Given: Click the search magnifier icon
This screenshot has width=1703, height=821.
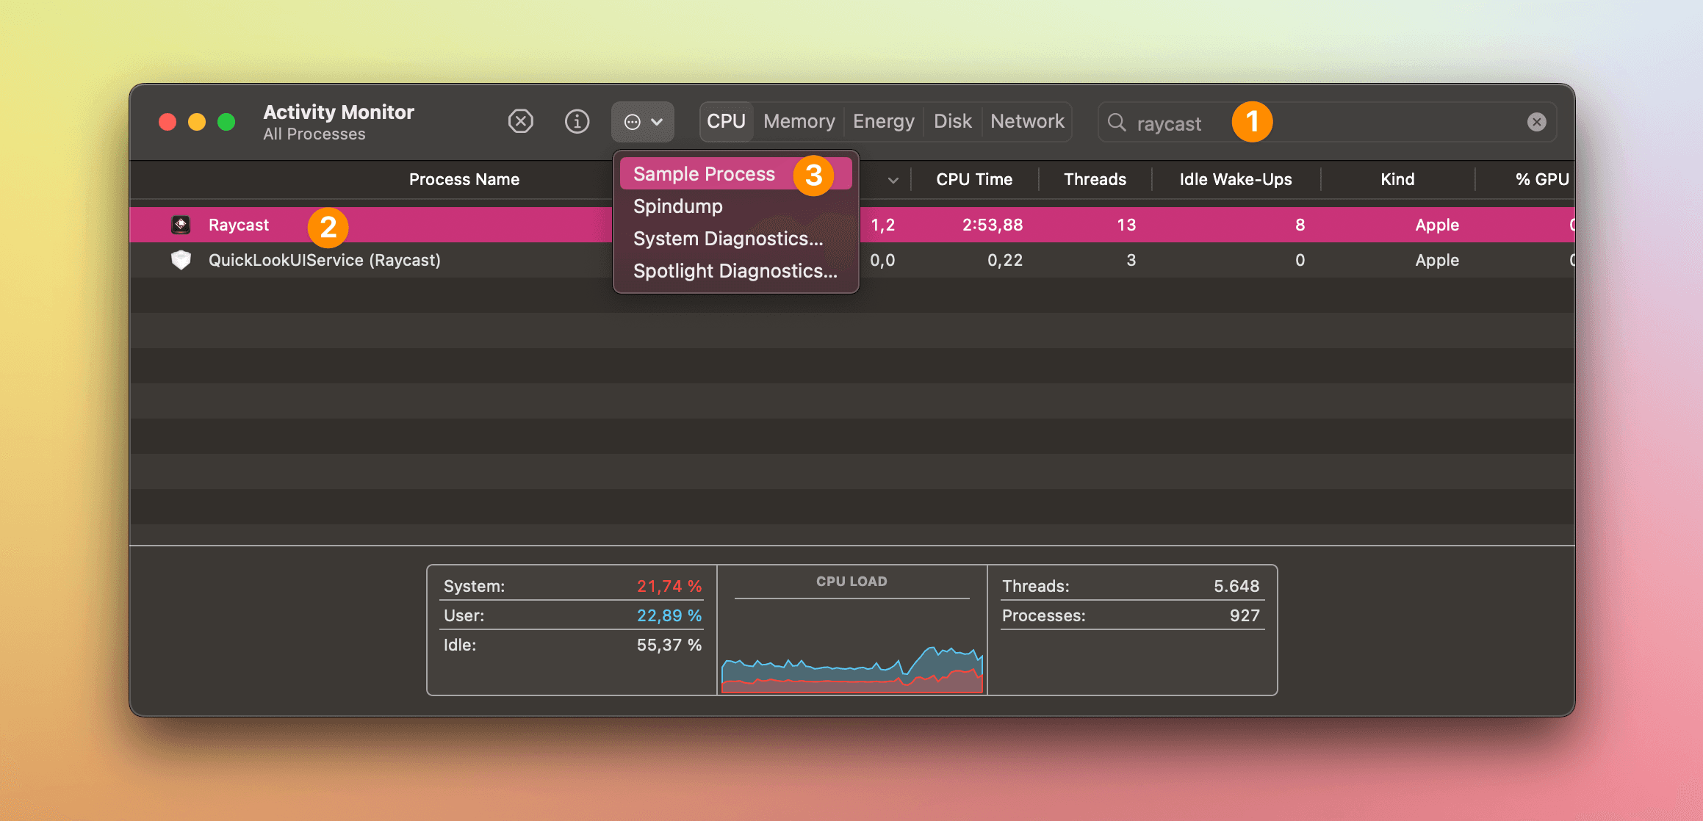Looking at the screenshot, I should 1116,122.
